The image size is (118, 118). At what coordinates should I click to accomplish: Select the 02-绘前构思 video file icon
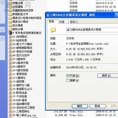pyautogui.click(x=10, y=40)
